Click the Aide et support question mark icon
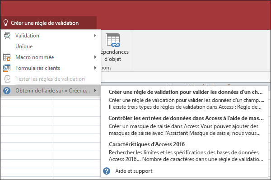 click(107, 171)
